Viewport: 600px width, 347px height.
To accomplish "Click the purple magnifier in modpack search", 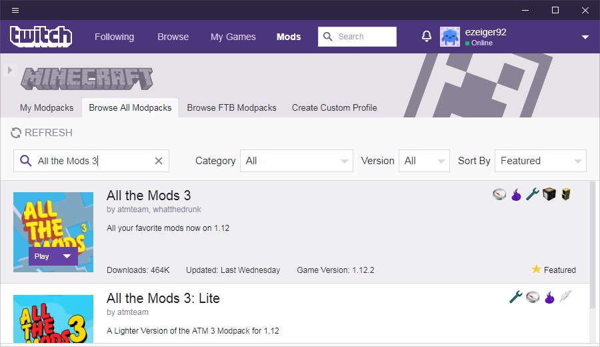I will click(x=25, y=160).
